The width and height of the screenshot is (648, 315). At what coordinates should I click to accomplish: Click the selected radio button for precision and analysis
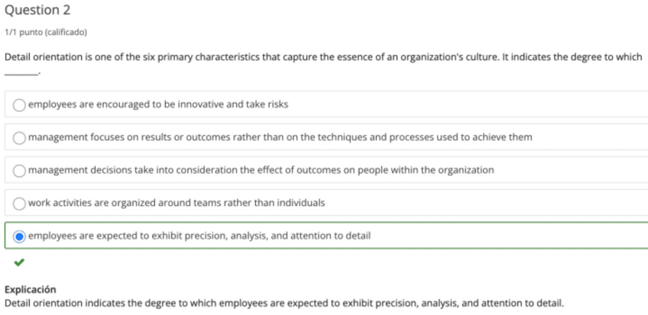[x=20, y=236]
